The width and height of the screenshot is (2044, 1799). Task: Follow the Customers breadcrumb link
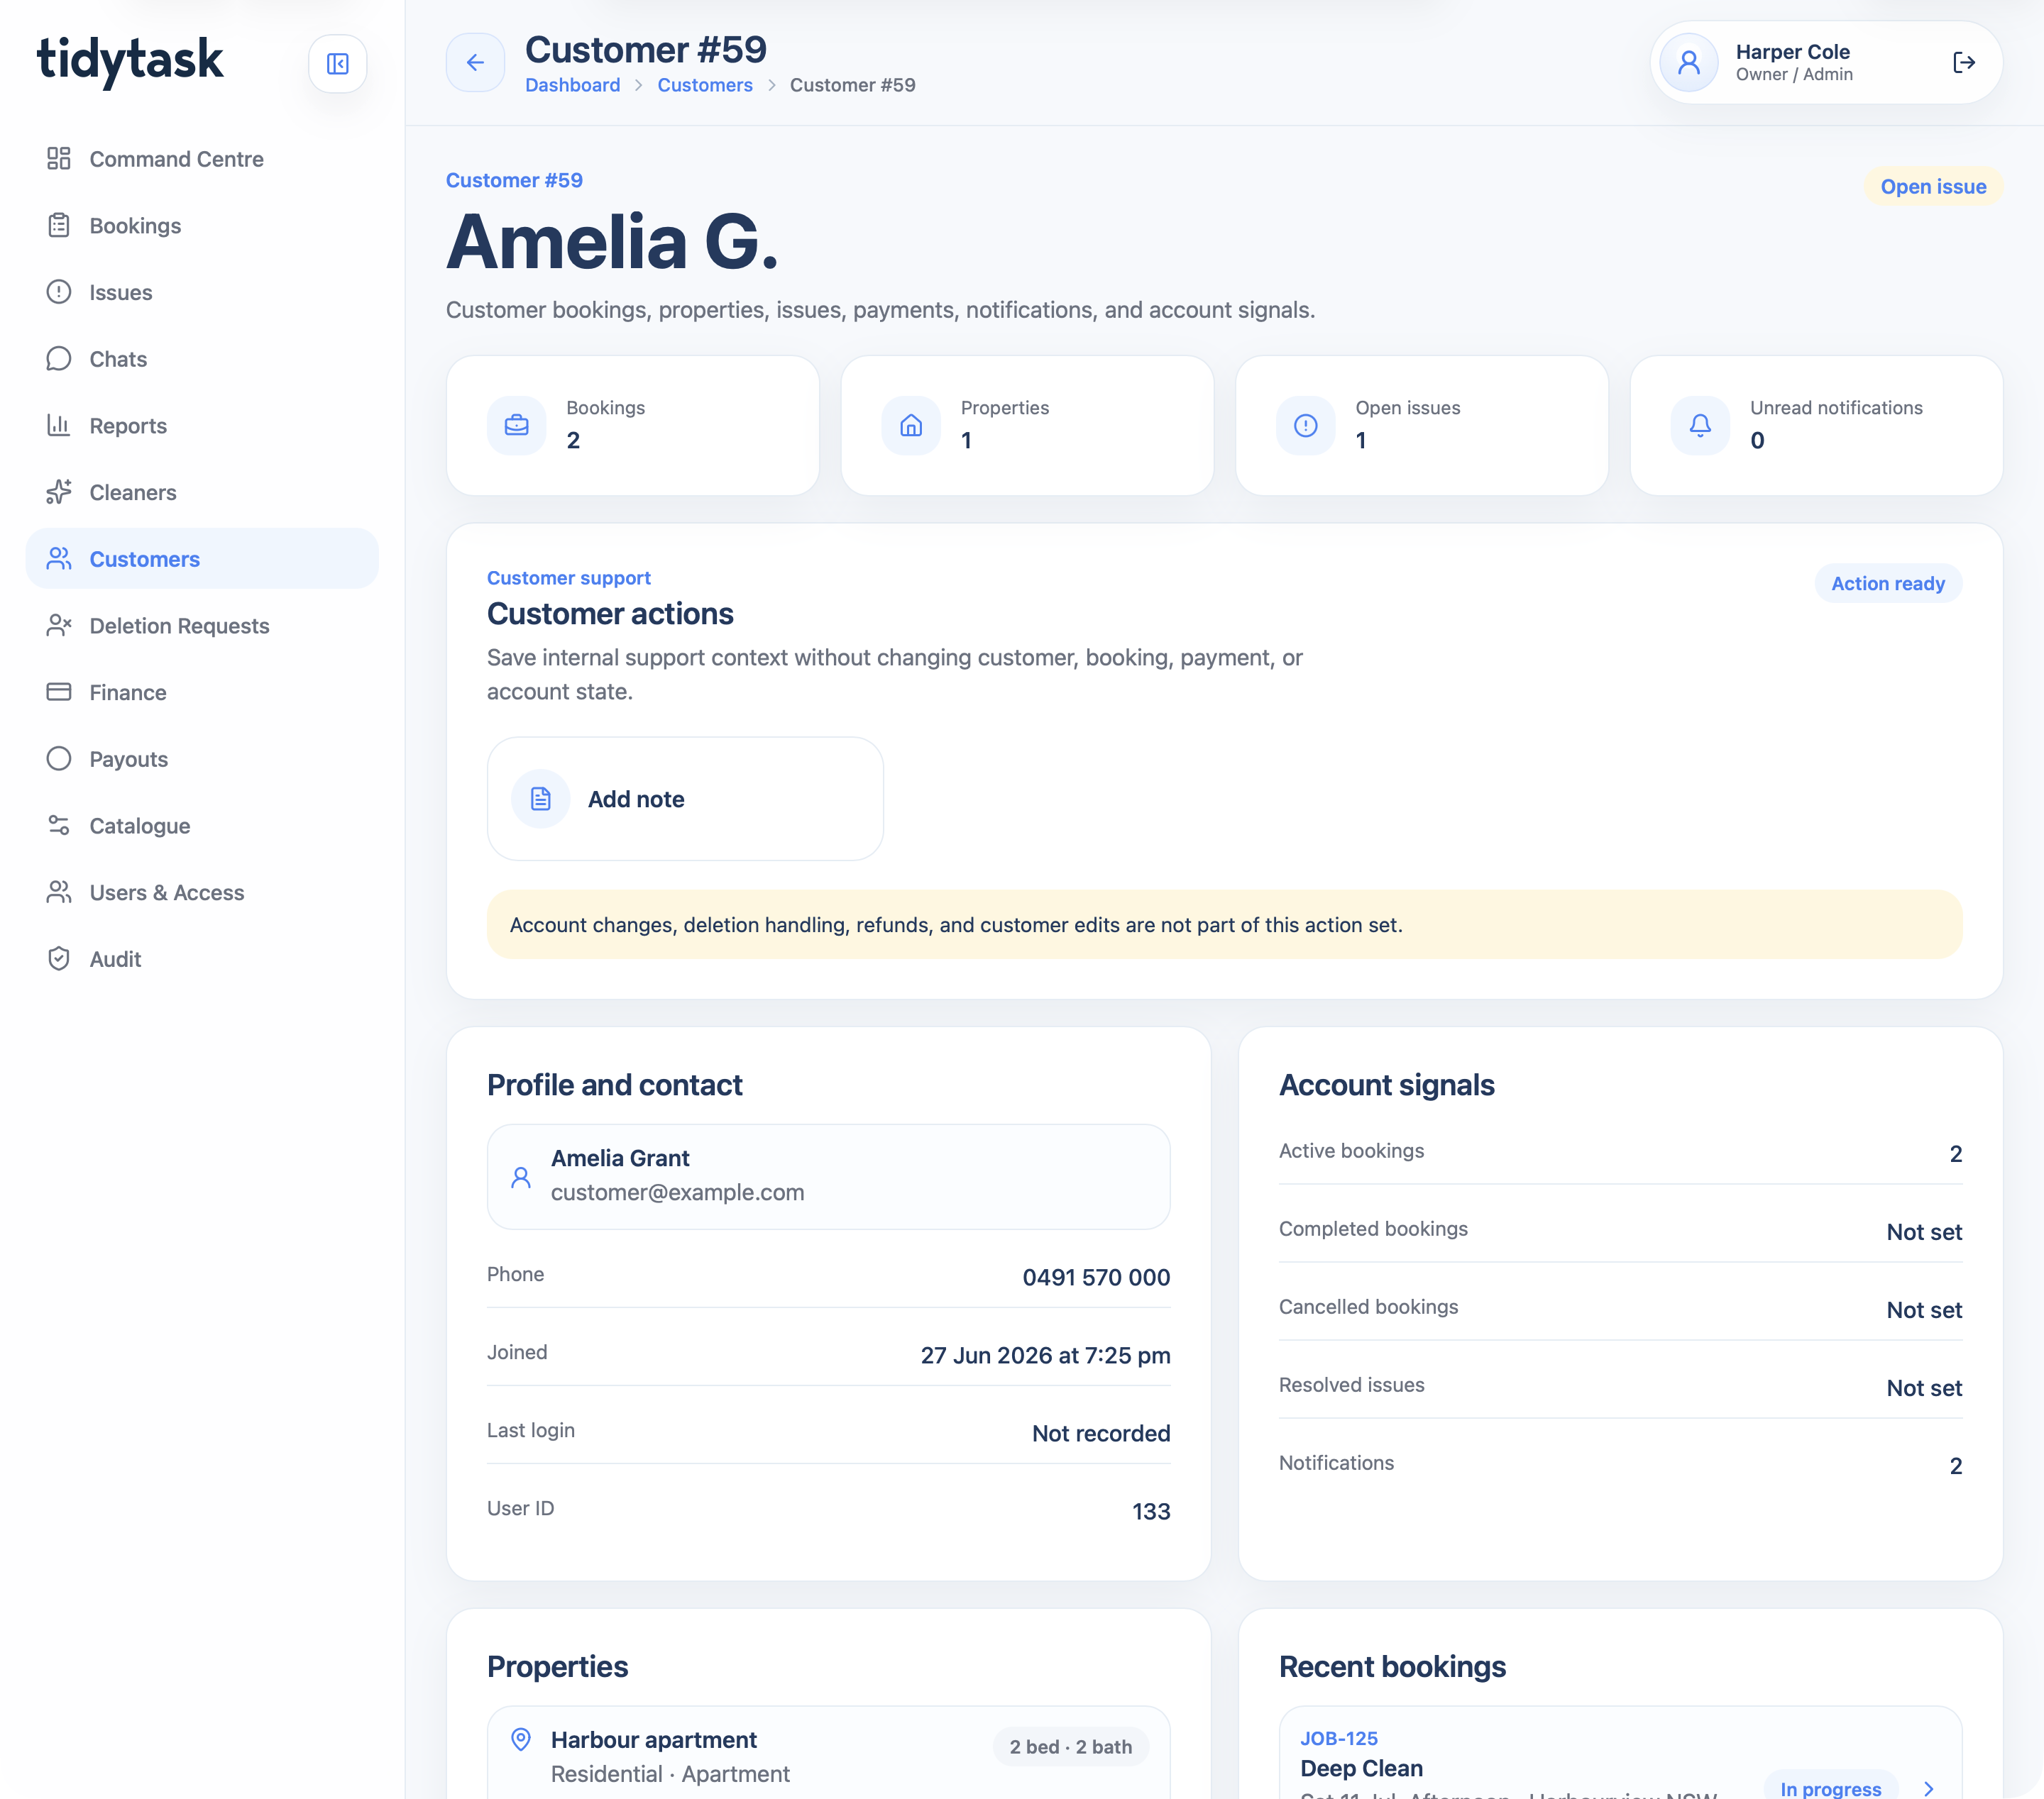705,85
